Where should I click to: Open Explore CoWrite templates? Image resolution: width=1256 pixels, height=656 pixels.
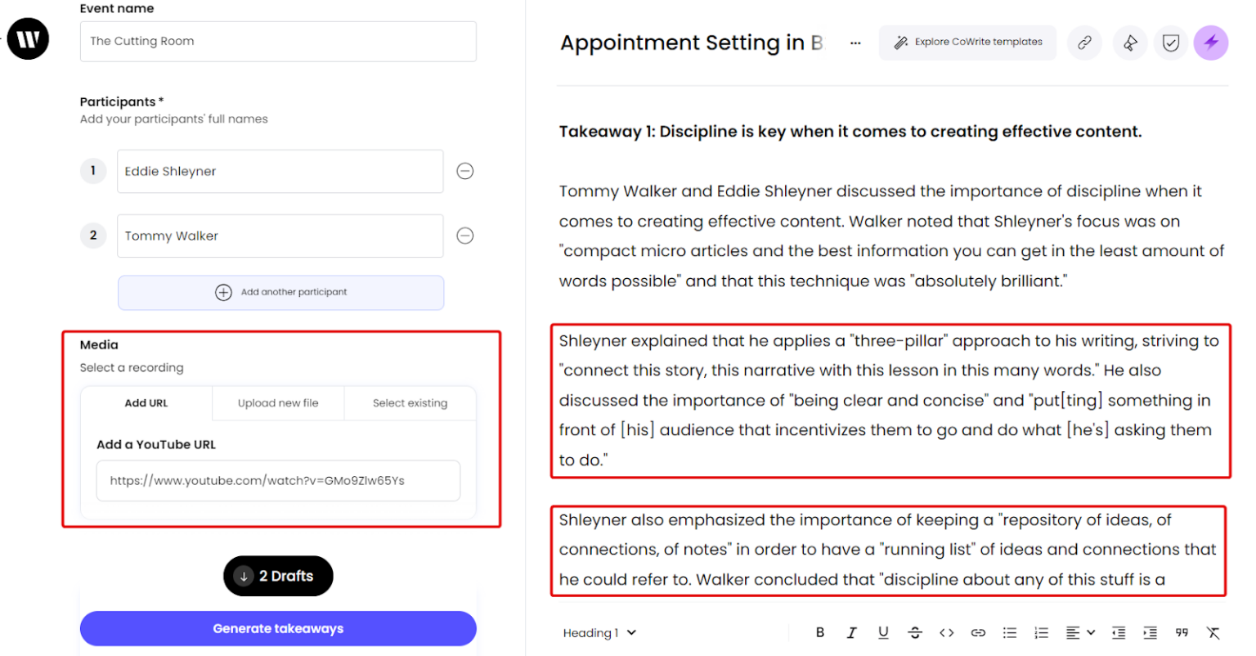pyautogui.click(x=967, y=43)
